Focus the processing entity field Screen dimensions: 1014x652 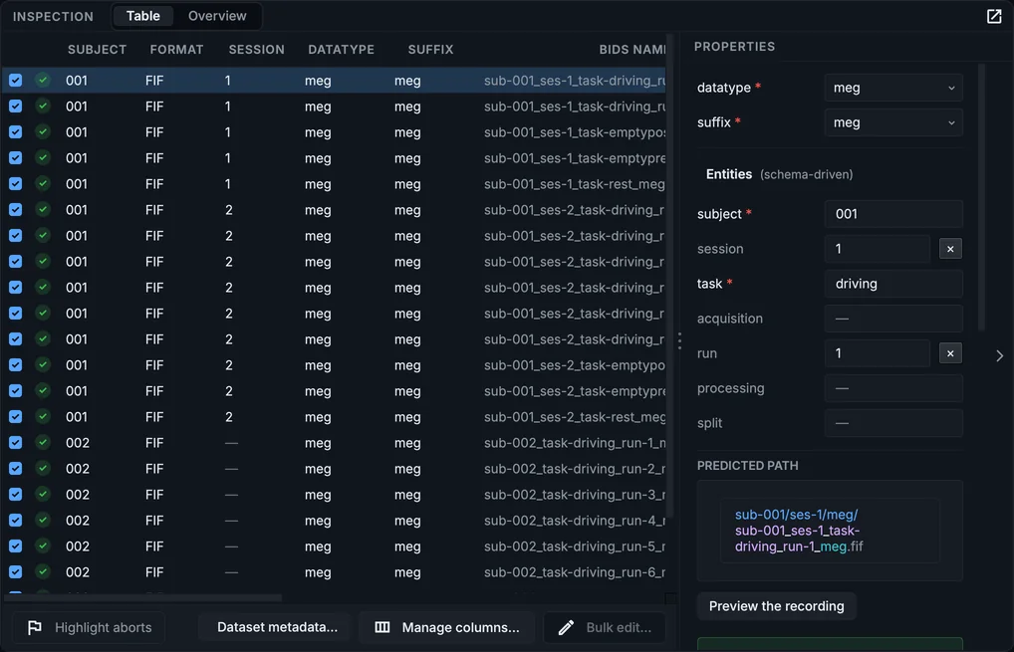[x=893, y=388]
